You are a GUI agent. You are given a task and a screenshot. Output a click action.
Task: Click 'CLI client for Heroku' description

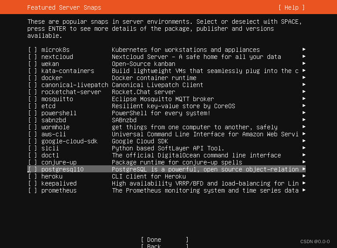[149, 176]
